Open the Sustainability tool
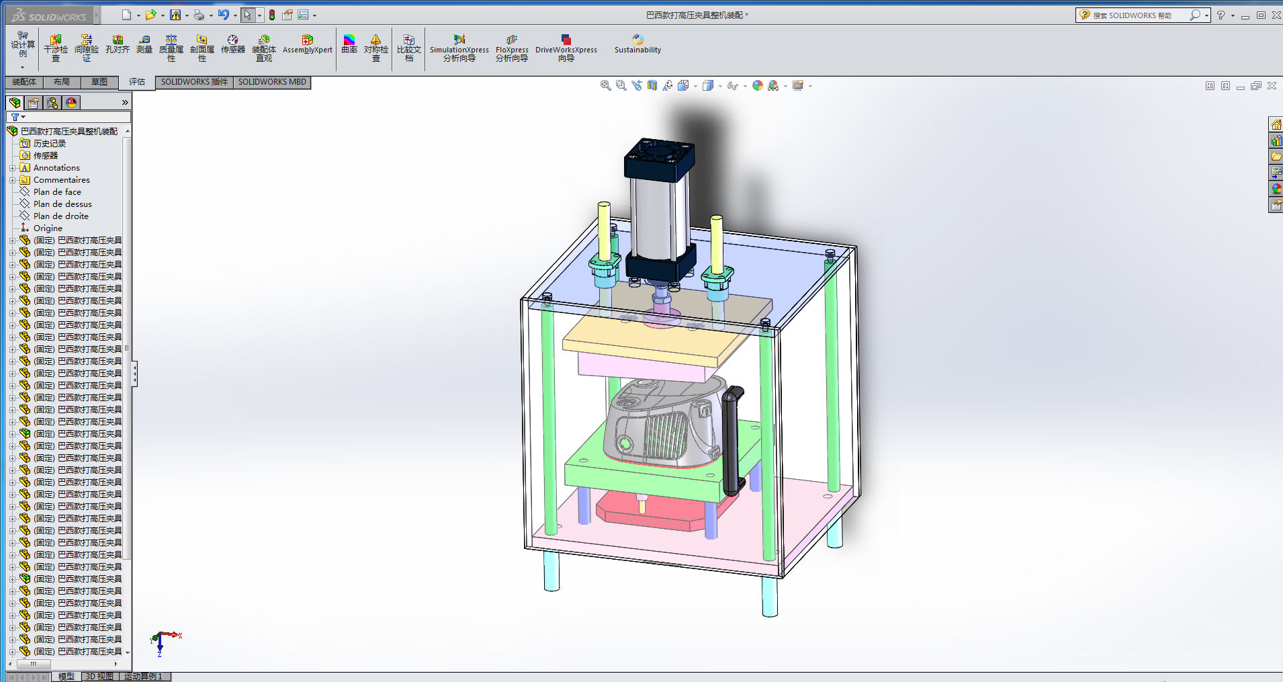This screenshot has height=682, width=1283. 637,44
